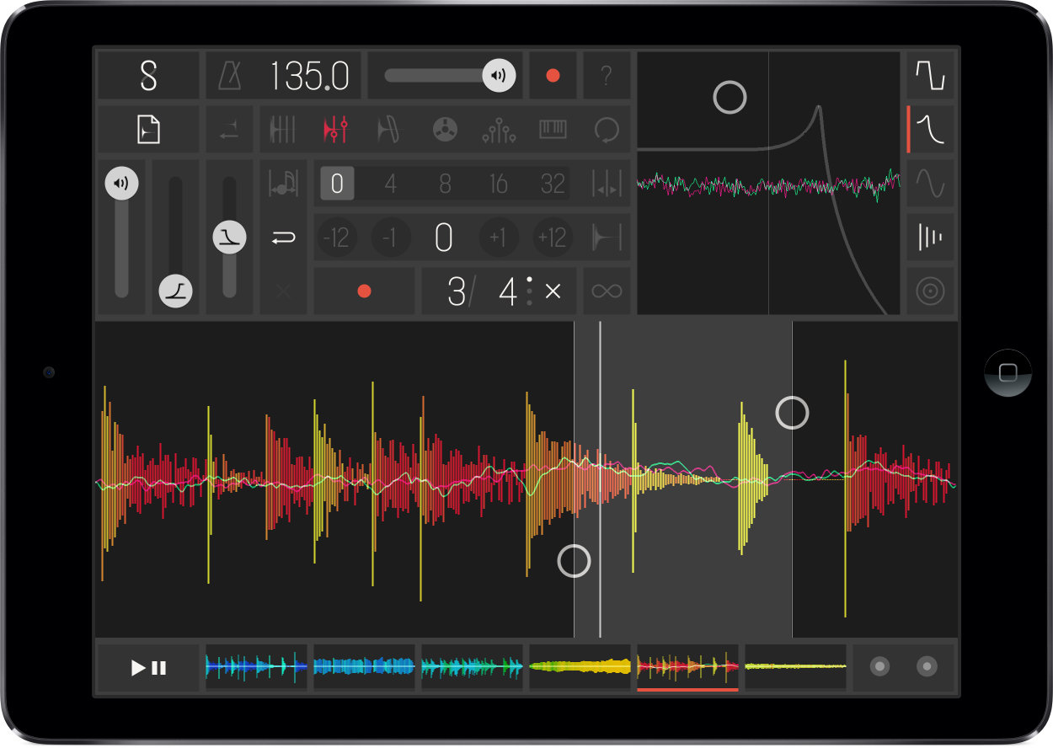Select slice count 4
Screen dimensions: 1053x748
tap(390, 184)
